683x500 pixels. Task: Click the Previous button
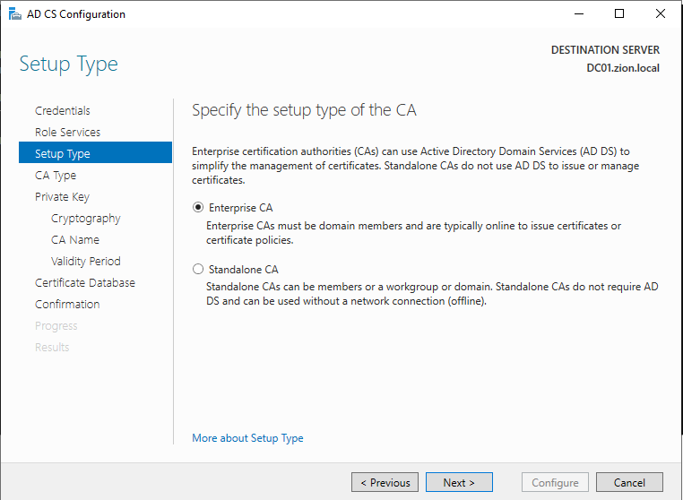coord(385,483)
